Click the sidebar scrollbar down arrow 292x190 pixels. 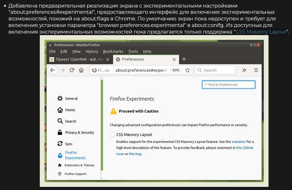pos(102,178)
